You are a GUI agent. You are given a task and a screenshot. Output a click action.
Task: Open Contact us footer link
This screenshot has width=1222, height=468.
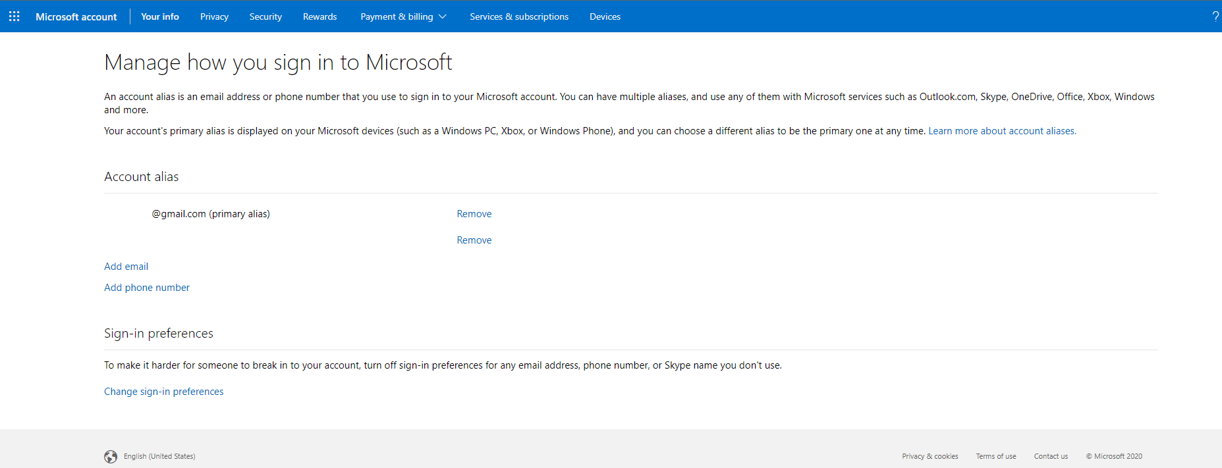tap(1051, 456)
